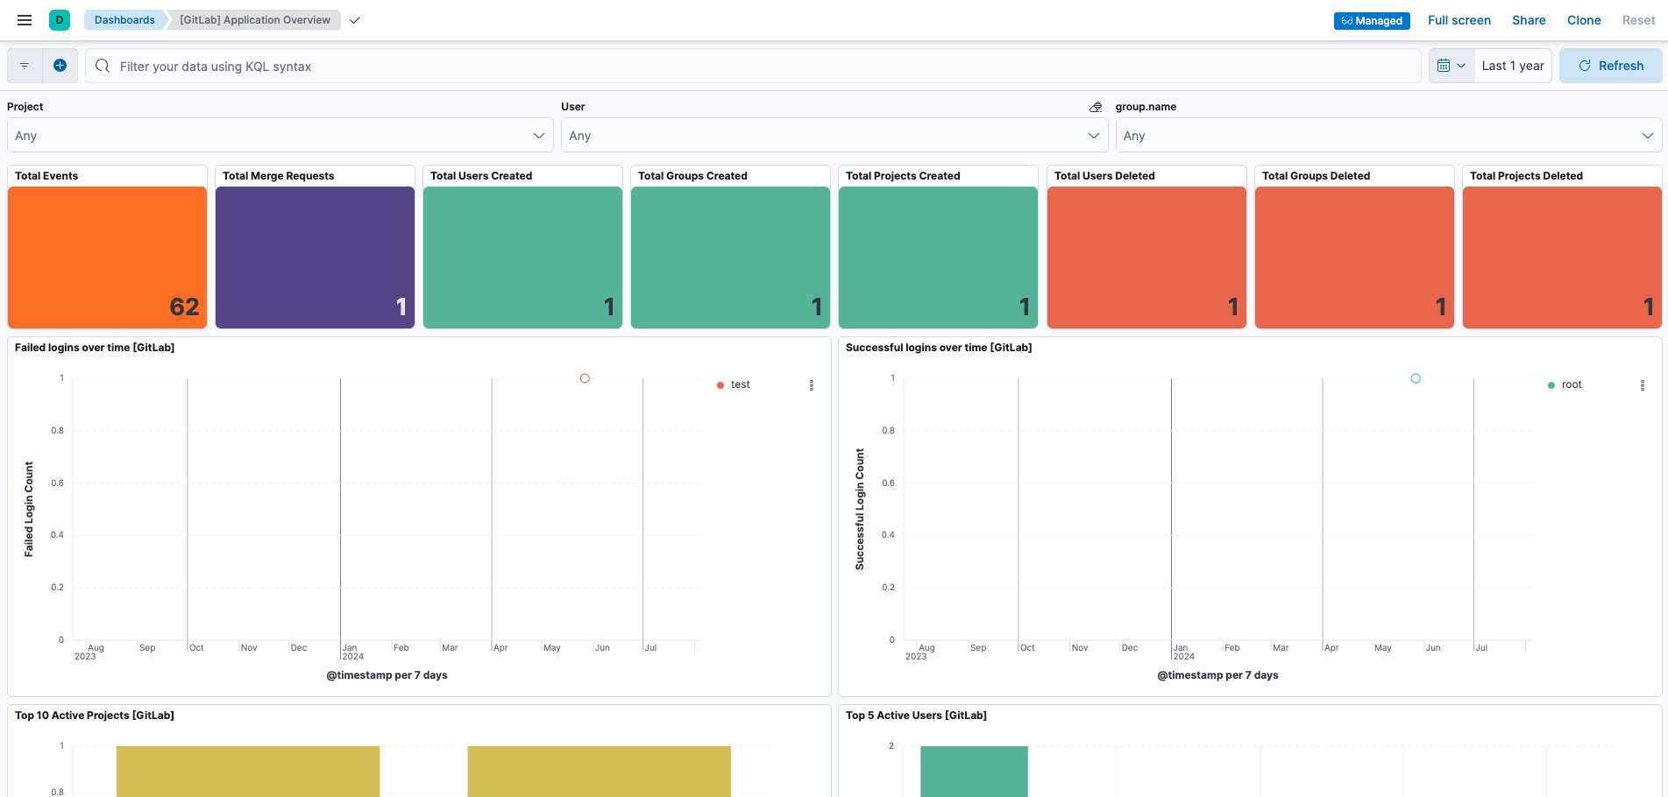Click the green "D" space avatar icon
1668x797 pixels.
click(60, 19)
